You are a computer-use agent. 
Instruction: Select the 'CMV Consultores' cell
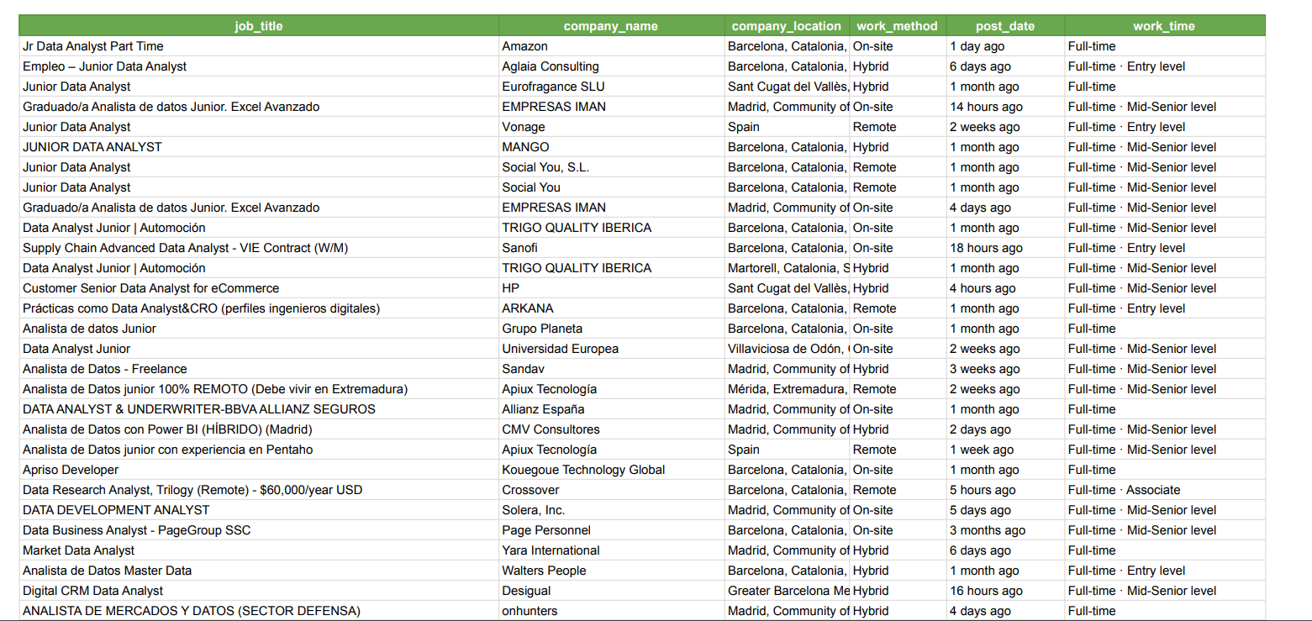tap(611, 429)
